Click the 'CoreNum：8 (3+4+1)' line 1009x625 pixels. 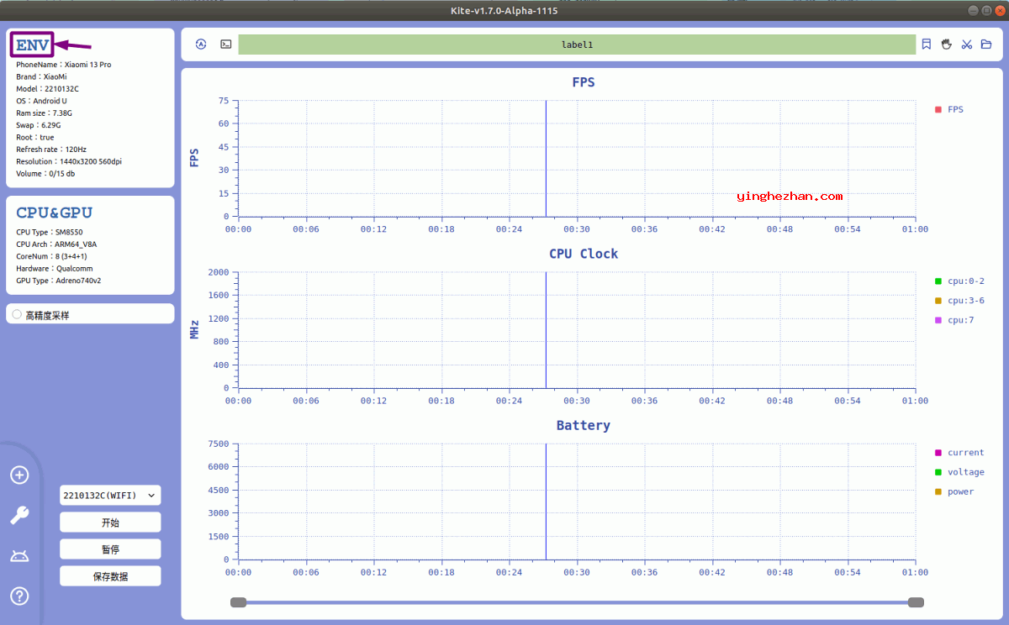click(x=51, y=256)
